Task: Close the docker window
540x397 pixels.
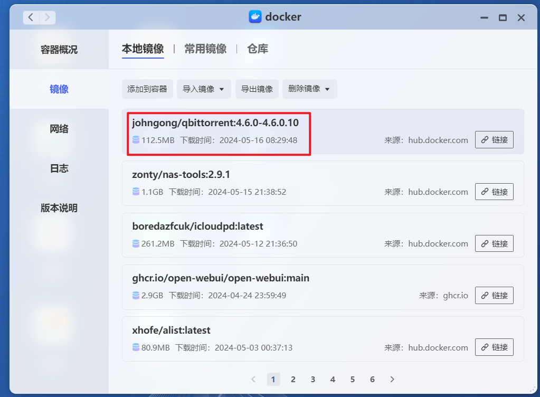Action: click(521, 17)
